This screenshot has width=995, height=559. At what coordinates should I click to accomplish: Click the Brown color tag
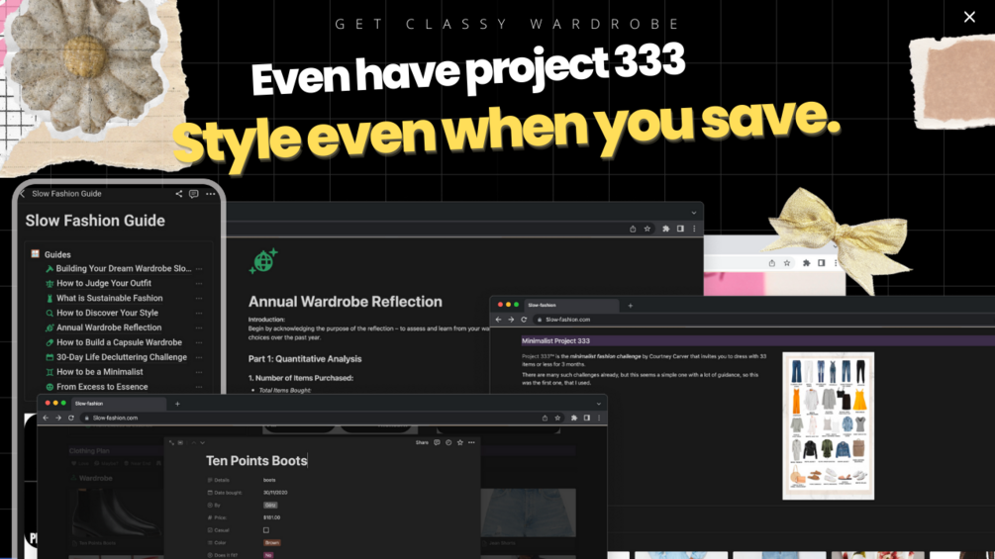(x=271, y=542)
